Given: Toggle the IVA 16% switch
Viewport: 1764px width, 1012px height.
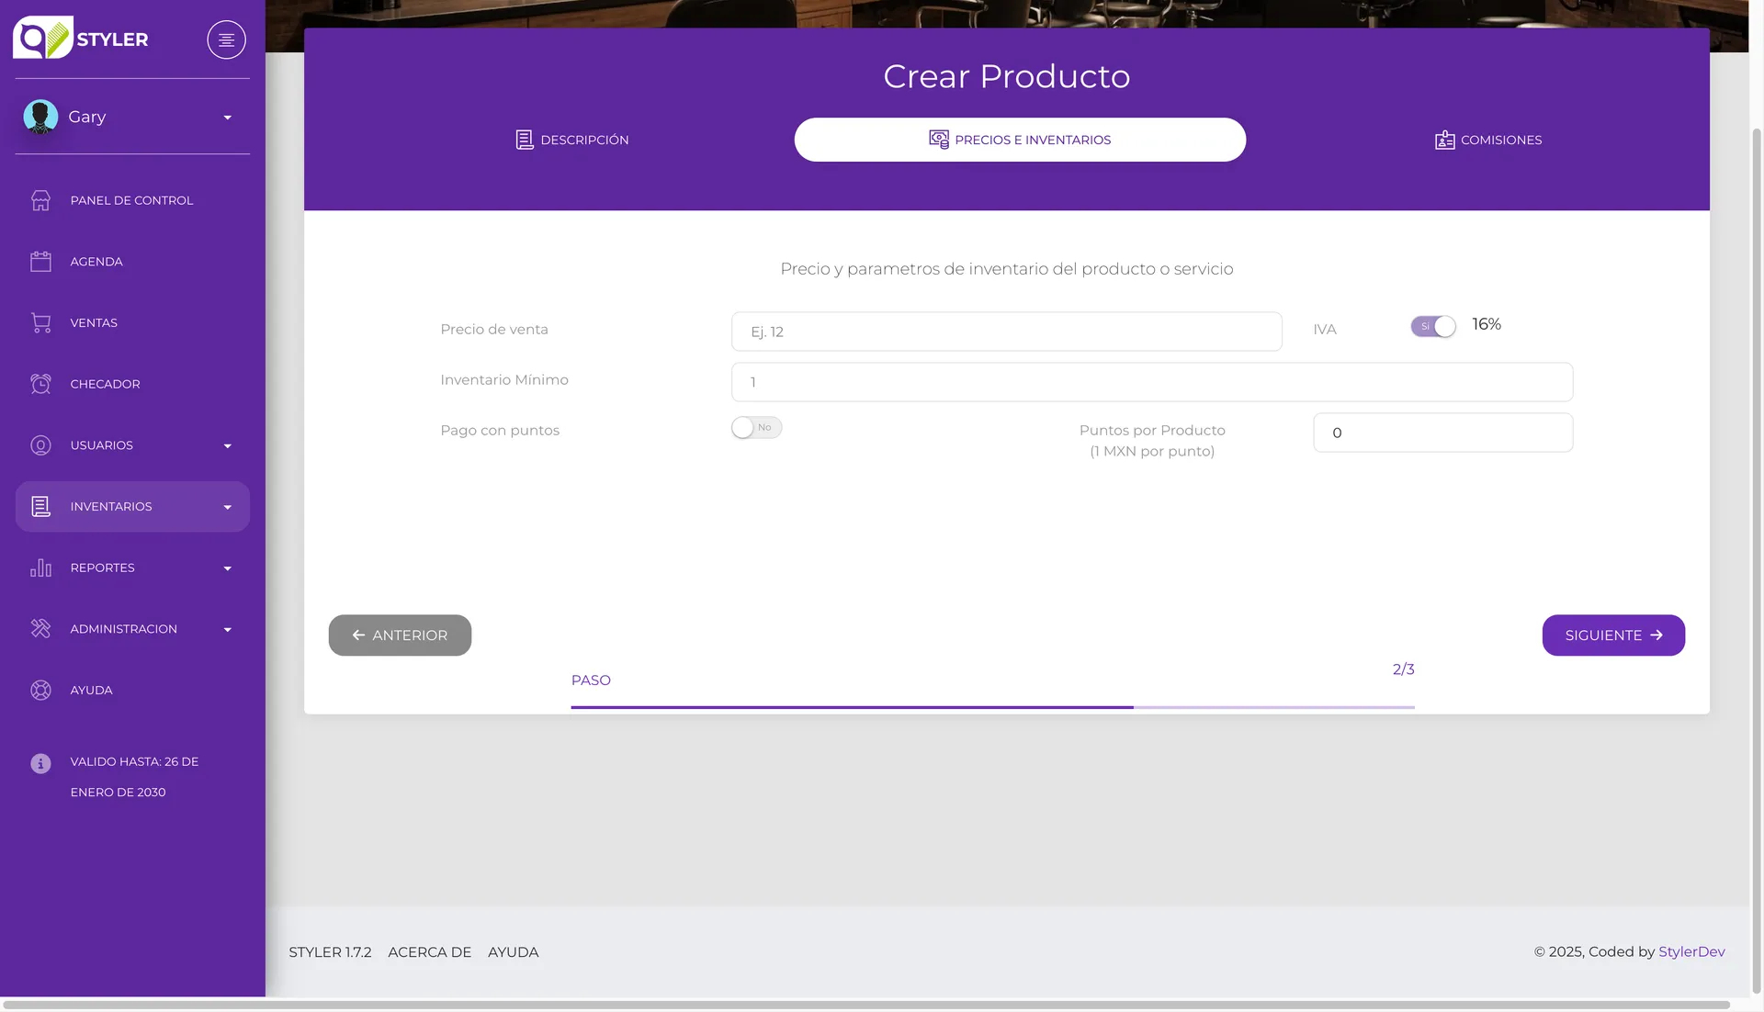Looking at the screenshot, I should coord(1433,326).
